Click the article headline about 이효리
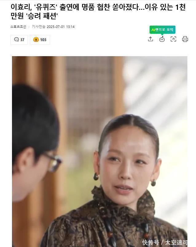 click(x=98, y=11)
